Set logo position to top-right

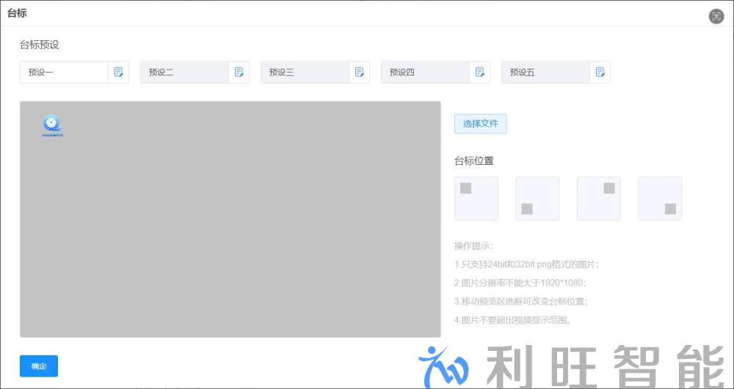pyautogui.click(x=599, y=199)
